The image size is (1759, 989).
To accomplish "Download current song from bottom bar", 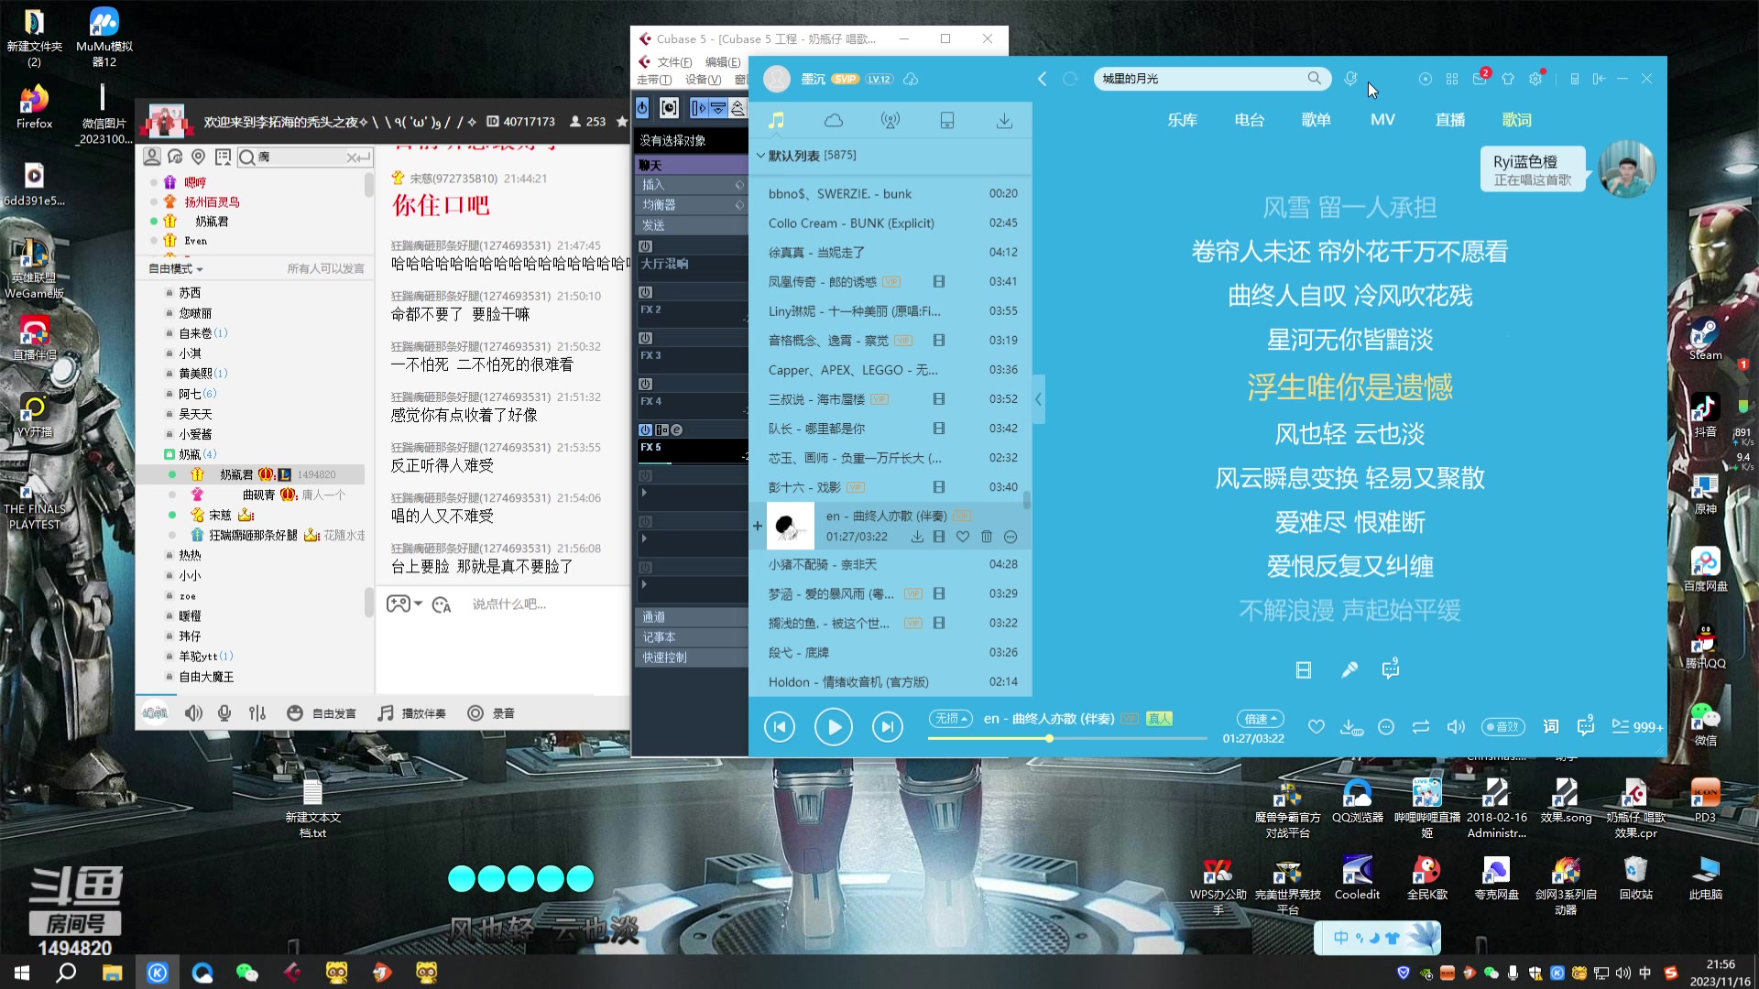I will [x=1351, y=727].
